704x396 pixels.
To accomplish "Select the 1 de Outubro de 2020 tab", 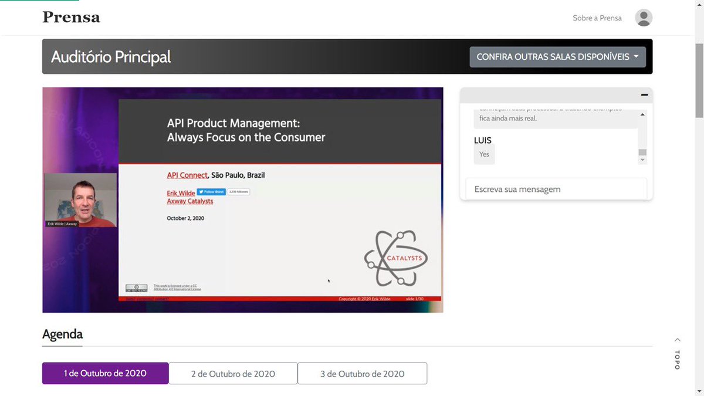I will tap(105, 373).
